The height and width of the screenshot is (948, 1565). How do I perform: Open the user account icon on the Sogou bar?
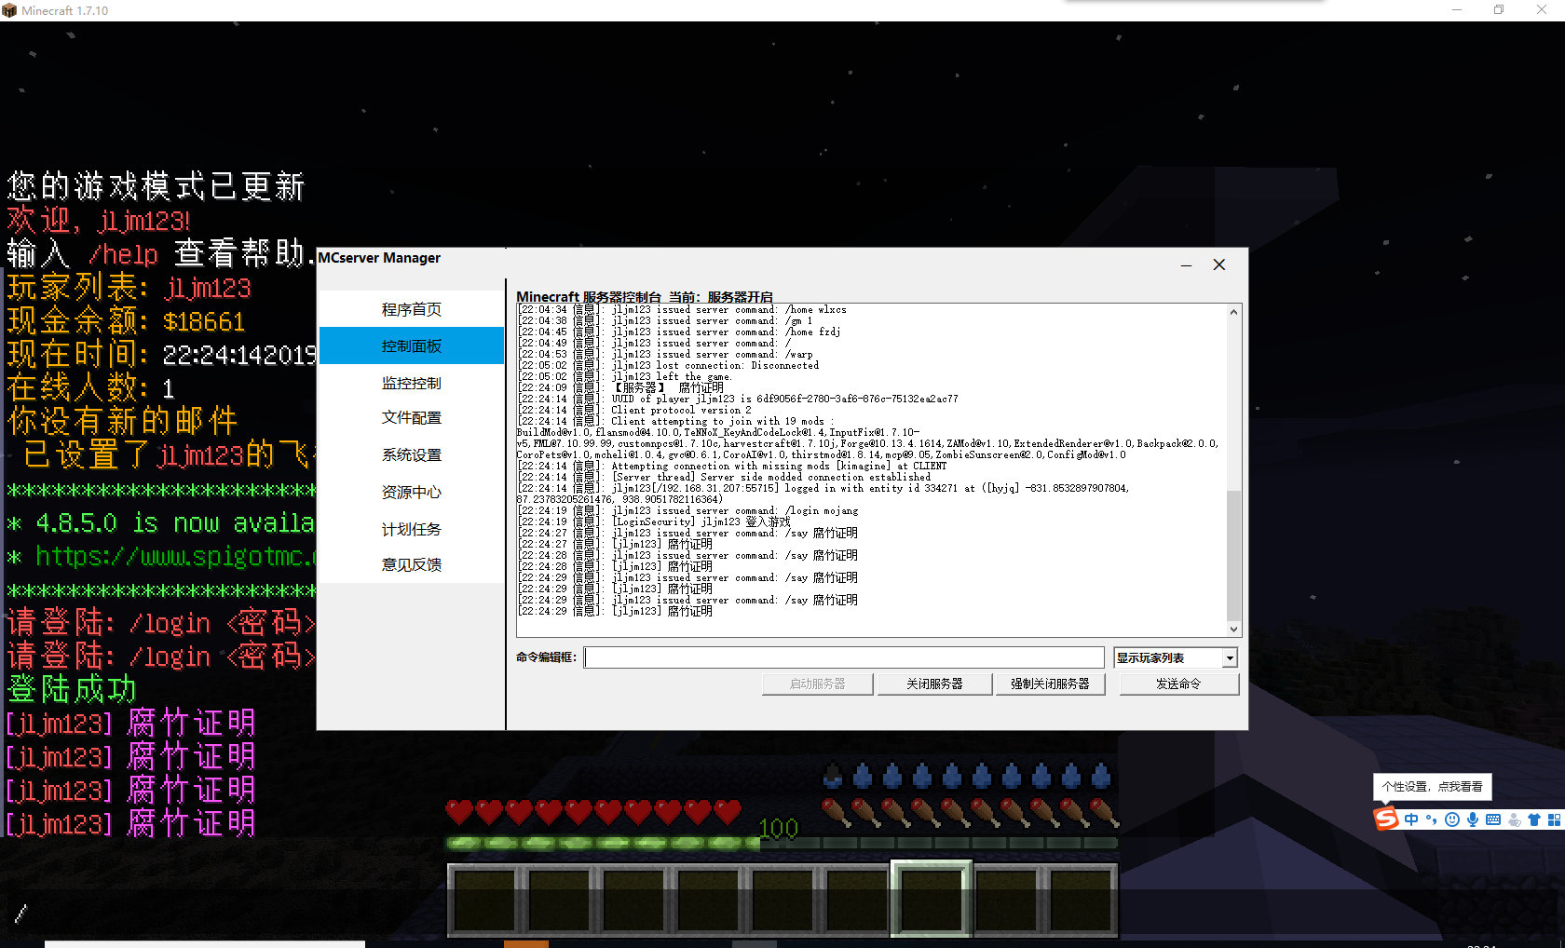(1514, 819)
